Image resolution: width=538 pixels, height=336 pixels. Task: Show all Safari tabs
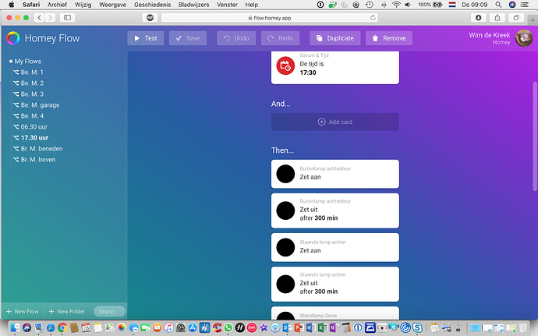(x=516, y=18)
